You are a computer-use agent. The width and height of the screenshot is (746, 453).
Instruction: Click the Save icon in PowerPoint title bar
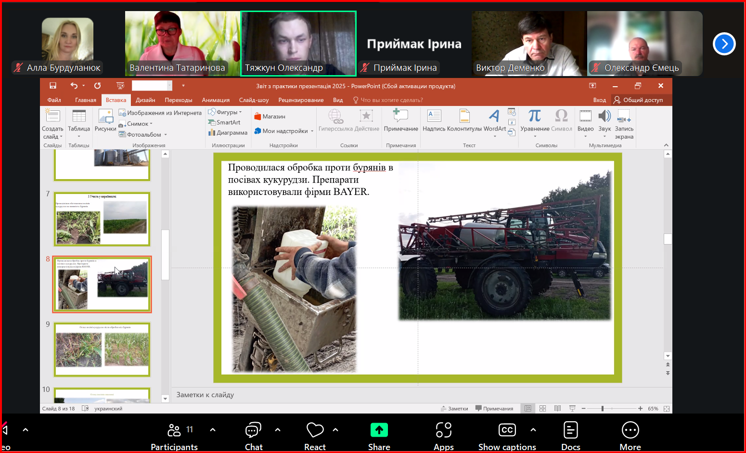tap(53, 86)
